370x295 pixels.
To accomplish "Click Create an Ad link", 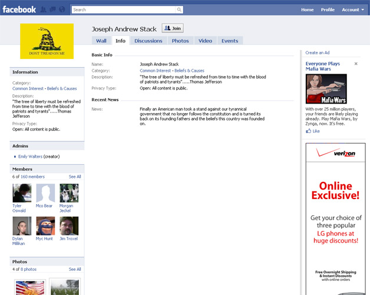I will (x=318, y=52).
